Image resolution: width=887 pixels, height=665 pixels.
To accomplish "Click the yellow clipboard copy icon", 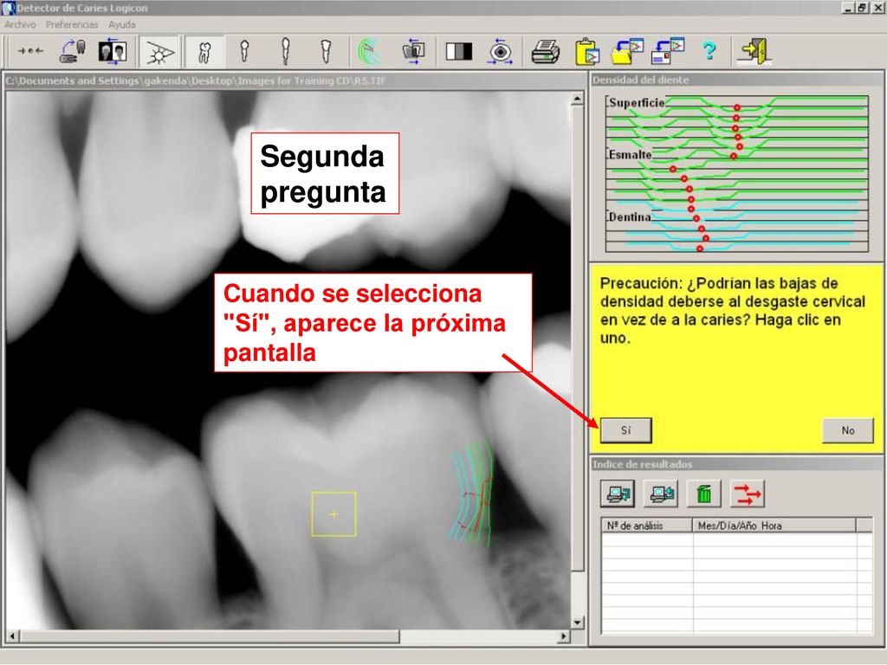I will [x=587, y=51].
